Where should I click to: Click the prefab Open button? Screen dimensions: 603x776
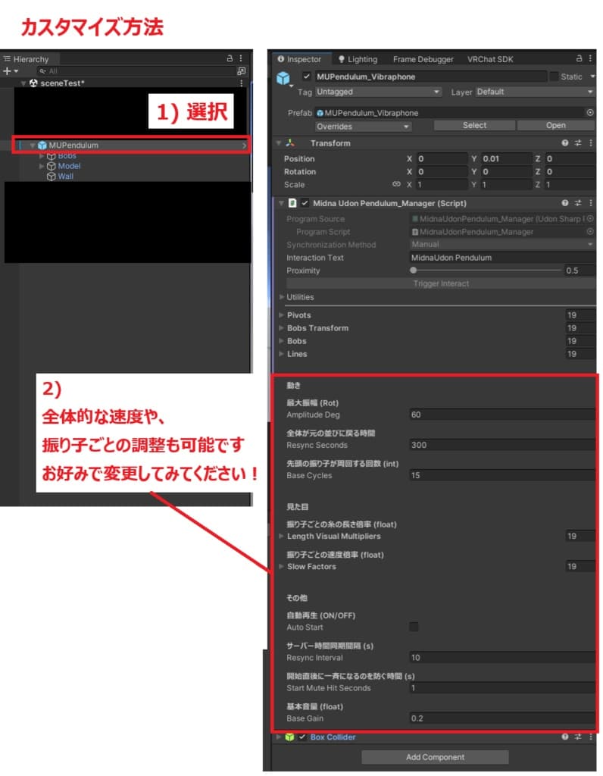[x=555, y=126]
